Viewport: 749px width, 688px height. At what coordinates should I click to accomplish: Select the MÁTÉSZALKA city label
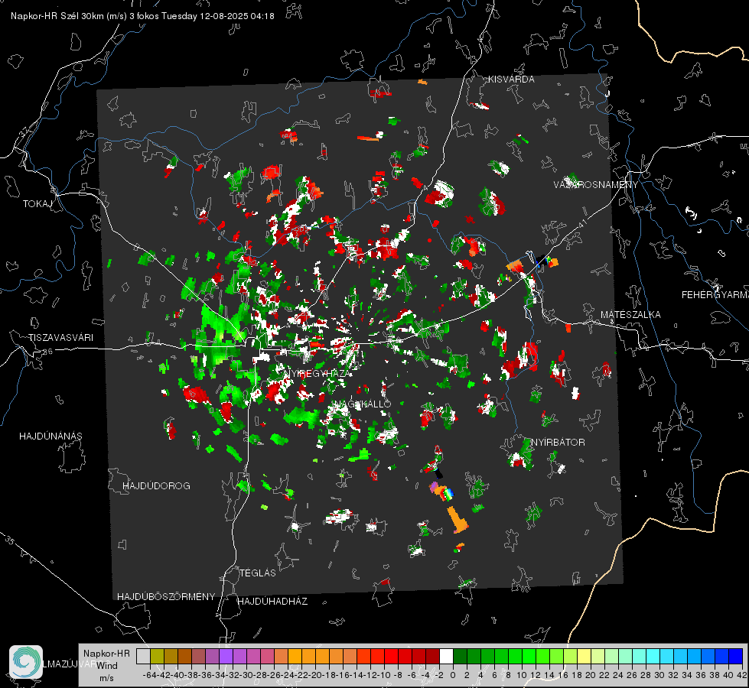point(630,315)
